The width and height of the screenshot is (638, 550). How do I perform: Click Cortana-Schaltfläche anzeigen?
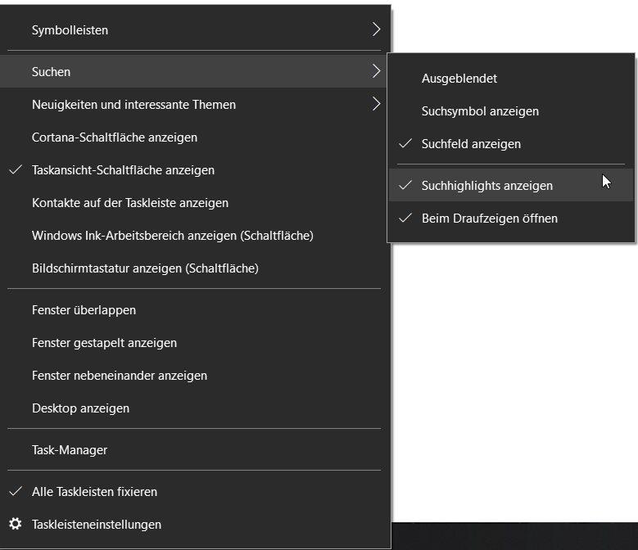194,137
